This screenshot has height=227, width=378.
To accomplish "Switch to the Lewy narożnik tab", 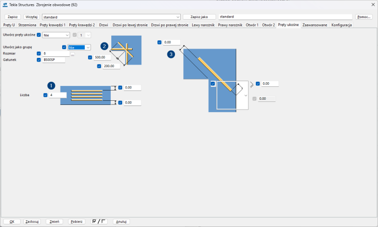I will [203, 25].
